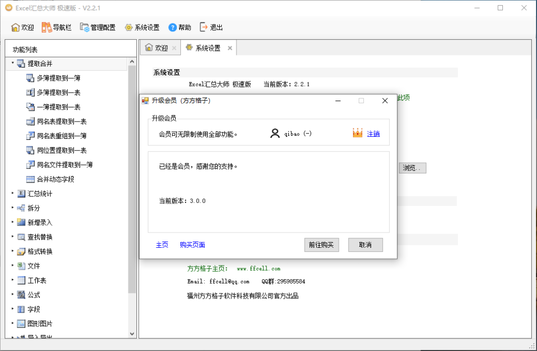The width and height of the screenshot is (537, 351).
Task: Click the 字段 icon
Action: pyautogui.click(x=21, y=309)
